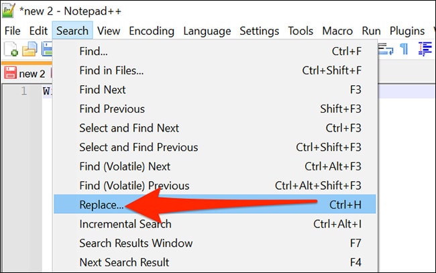Click Incremental Search menu entry

click(x=125, y=223)
